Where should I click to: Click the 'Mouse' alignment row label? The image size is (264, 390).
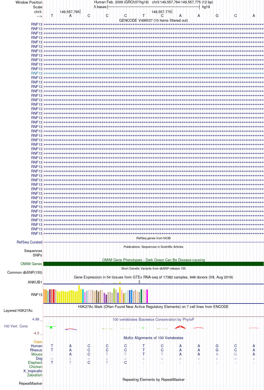point(37,354)
